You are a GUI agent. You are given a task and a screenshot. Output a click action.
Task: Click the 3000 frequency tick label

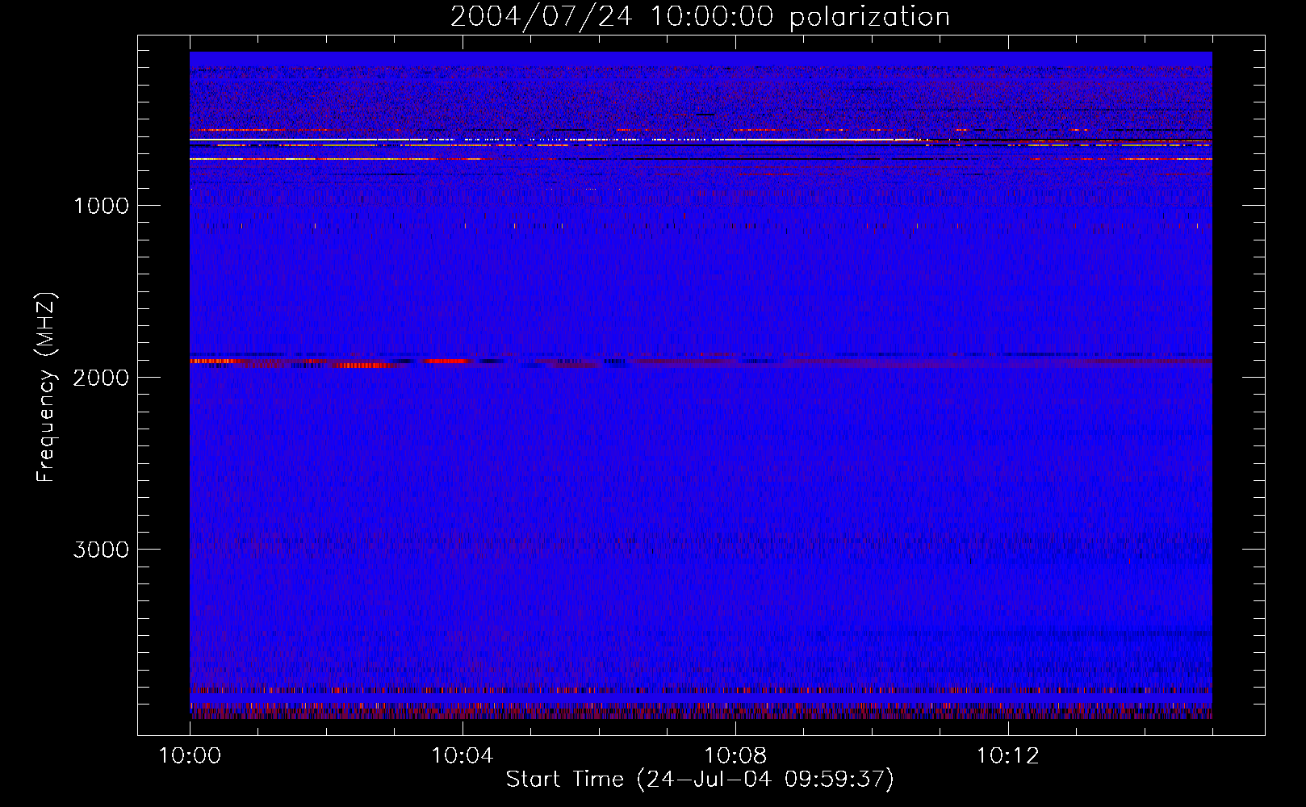tap(101, 550)
